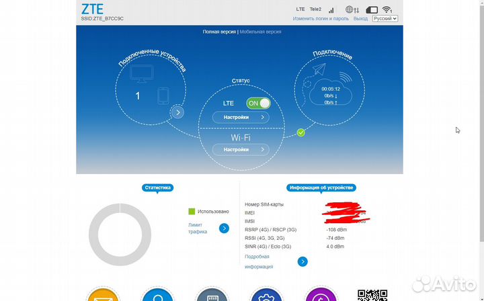
Task: Click the Информация об устройстве label
Action: [321, 187]
